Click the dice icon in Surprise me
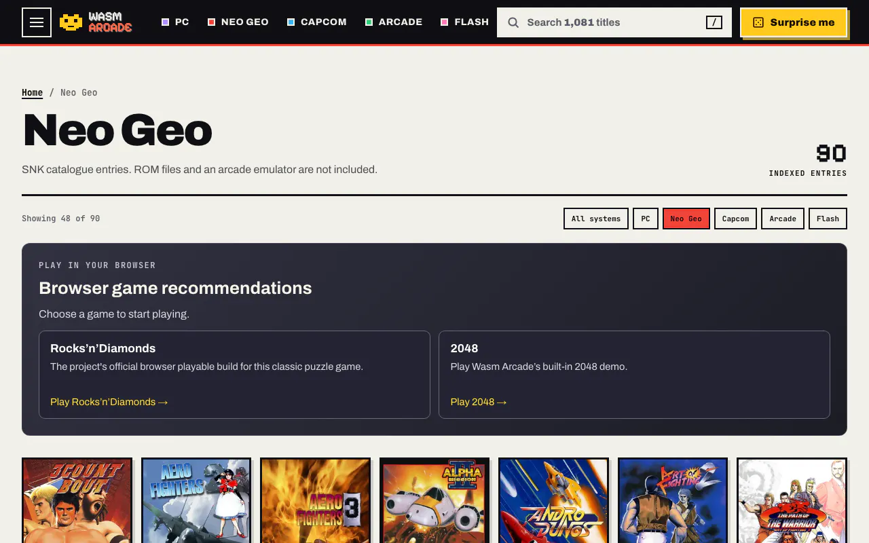869x543 pixels. (758, 22)
